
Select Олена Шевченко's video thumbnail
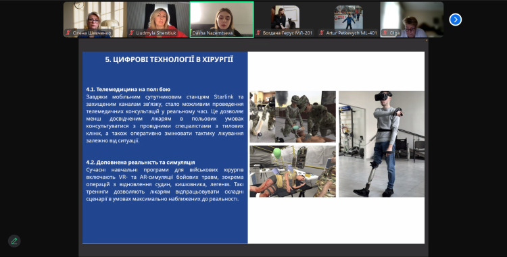(95, 20)
